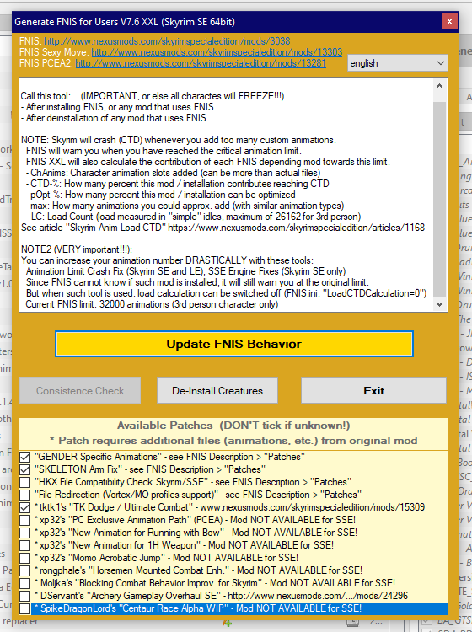Click the 'Current FNIS limit: 32000 animations' line
The height and width of the screenshot is (632, 472).
(x=152, y=304)
